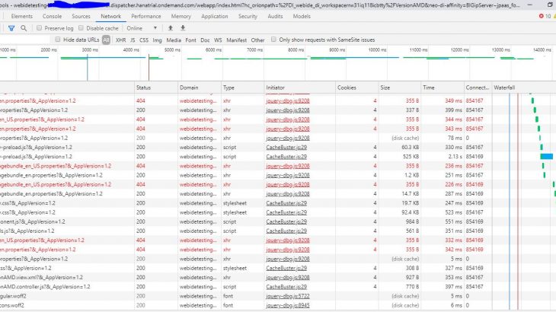Switch to the Console tab
The image size is (556, 312).
[x=52, y=16]
